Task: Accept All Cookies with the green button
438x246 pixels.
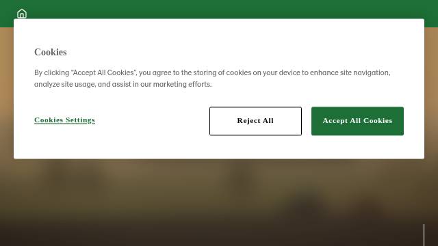Action: 357,121
